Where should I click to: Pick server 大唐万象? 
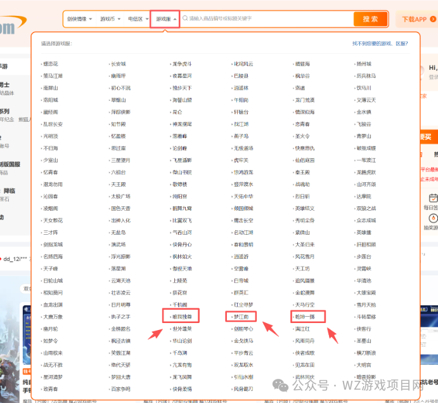click(53, 317)
